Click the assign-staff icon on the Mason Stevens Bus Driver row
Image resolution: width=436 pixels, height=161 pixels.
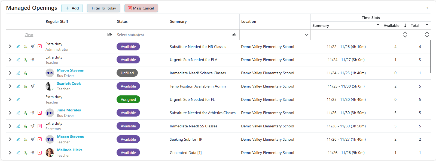(x=25, y=73)
